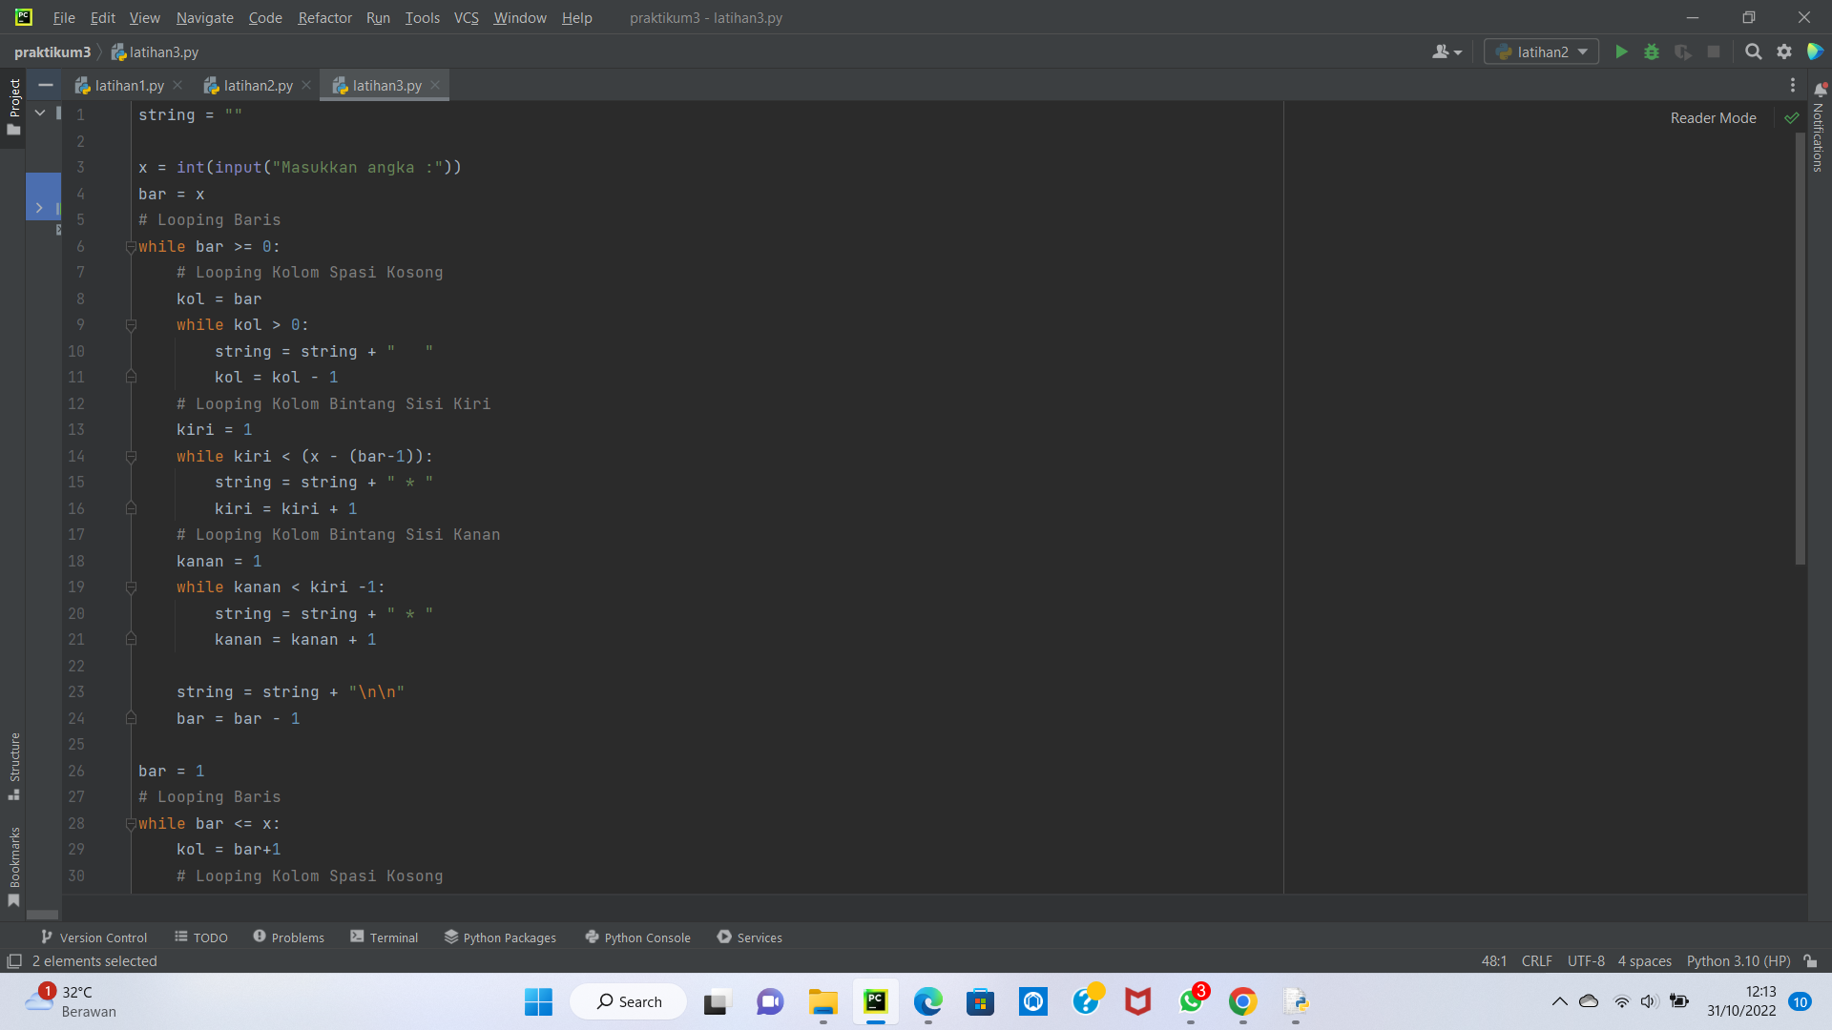This screenshot has width=1832, height=1030.
Task: Open IDE settings gear
Action: [x=1784, y=51]
